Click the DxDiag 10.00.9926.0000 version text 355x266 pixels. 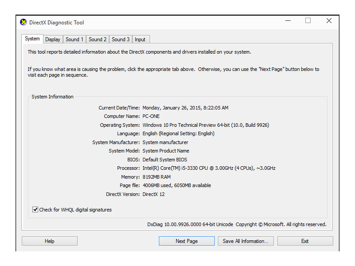190,224
